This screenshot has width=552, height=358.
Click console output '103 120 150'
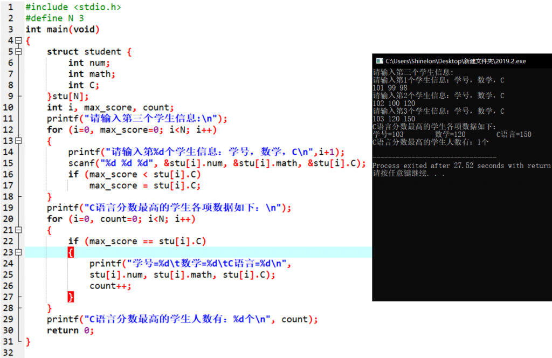(x=394, y=119)
